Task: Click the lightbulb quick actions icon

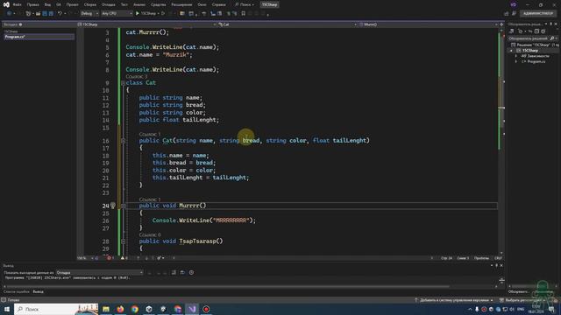Action: point(113,206)
